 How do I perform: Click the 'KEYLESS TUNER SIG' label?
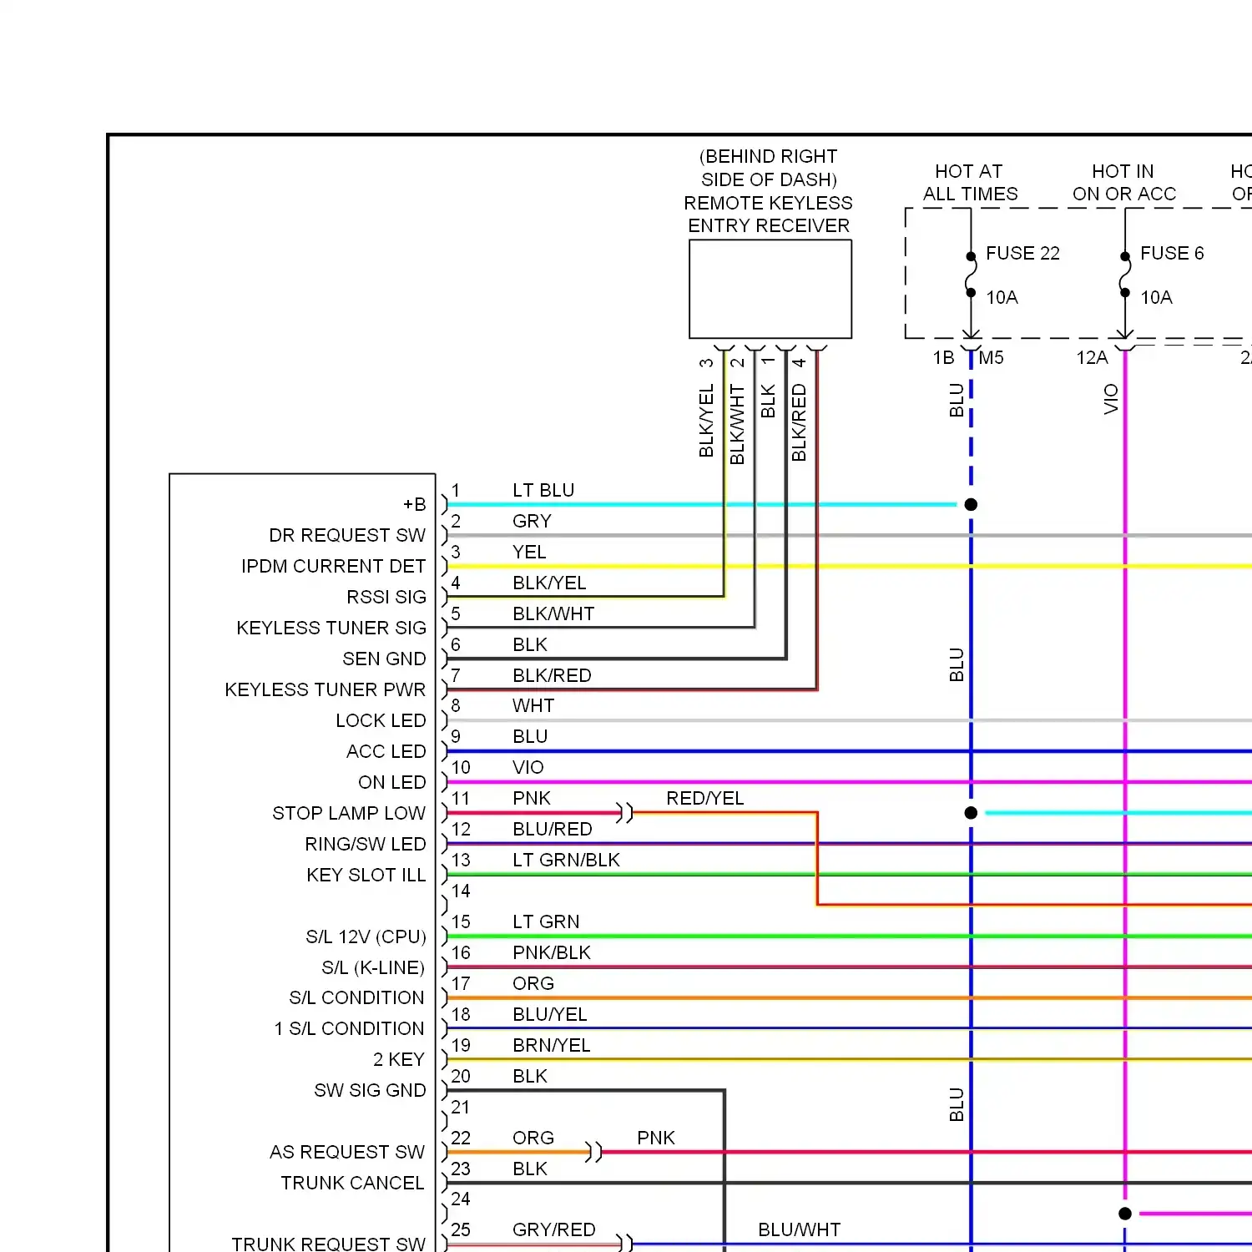tap(331, 628)
